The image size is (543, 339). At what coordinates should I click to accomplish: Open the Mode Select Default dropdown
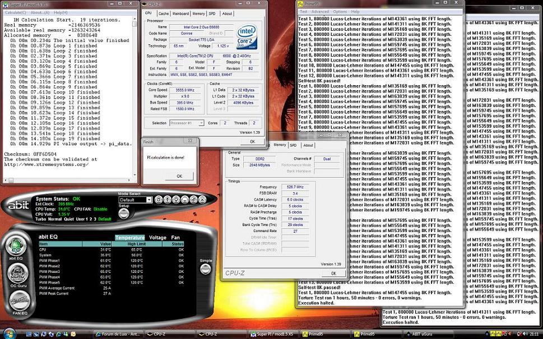click(x=136, y=200)
